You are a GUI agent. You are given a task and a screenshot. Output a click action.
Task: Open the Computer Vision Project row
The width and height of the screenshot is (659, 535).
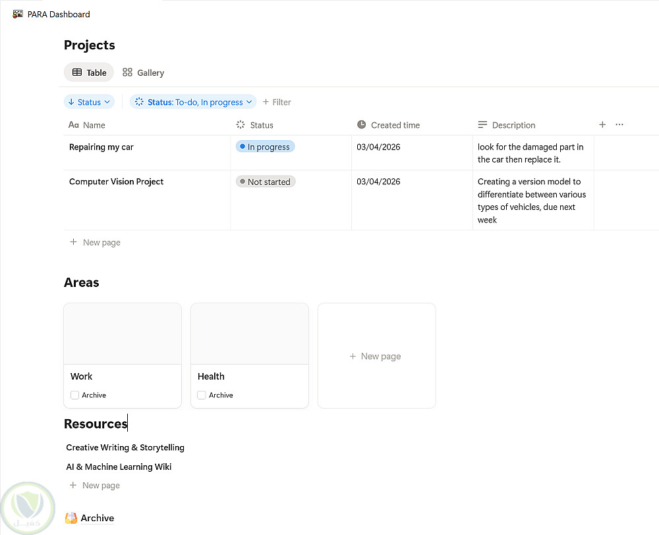(117, 182)
